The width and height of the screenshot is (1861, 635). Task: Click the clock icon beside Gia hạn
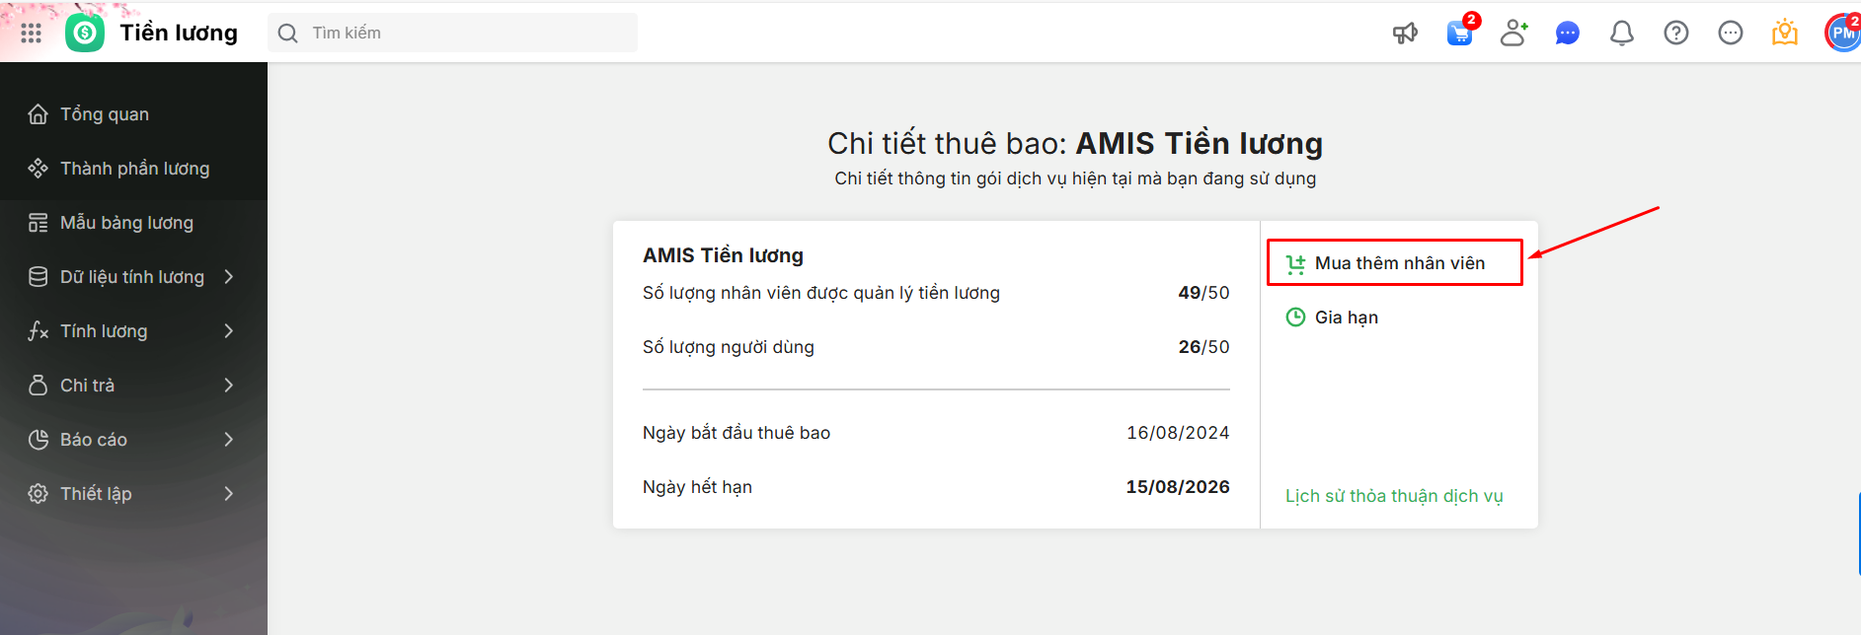click(x=1295, y=317)
